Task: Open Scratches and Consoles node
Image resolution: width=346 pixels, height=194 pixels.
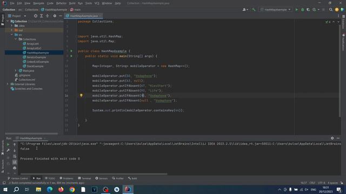Action: point(26,88)
